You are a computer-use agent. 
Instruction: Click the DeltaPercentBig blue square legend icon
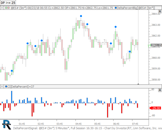[116, 8]
